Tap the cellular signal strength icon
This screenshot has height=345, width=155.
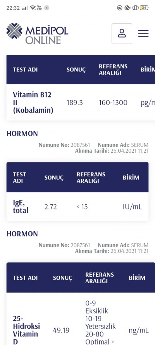point(25,8)
